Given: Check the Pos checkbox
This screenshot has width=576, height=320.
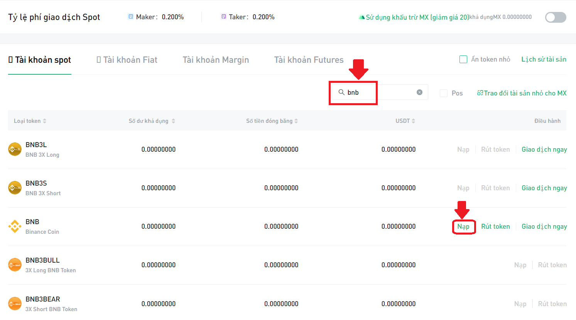Looking at the screenshot, I should point(444,93).
